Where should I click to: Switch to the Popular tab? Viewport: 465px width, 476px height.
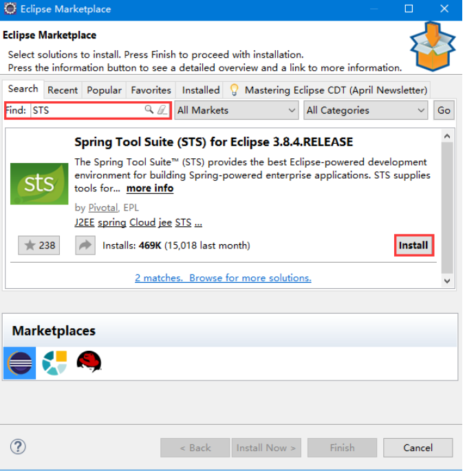pos(105,91)
